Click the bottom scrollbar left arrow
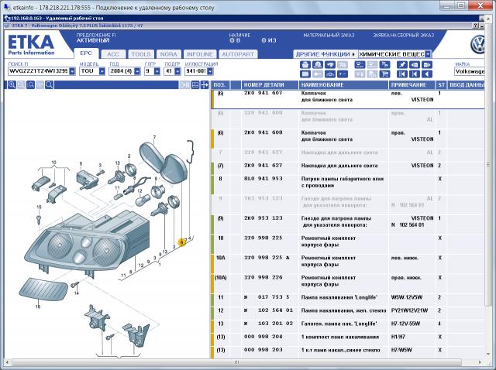The width and height of the screenshot is (496, 370). pos(8,362)
